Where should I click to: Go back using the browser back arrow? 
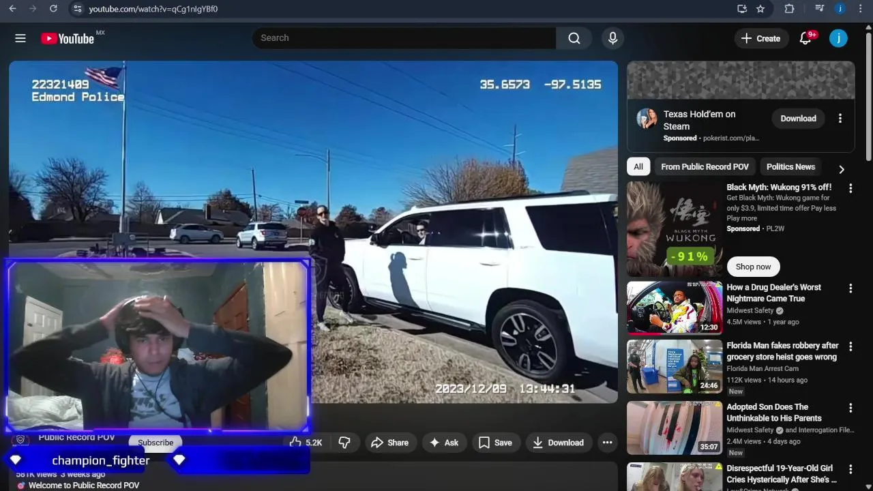coord(12,9)
